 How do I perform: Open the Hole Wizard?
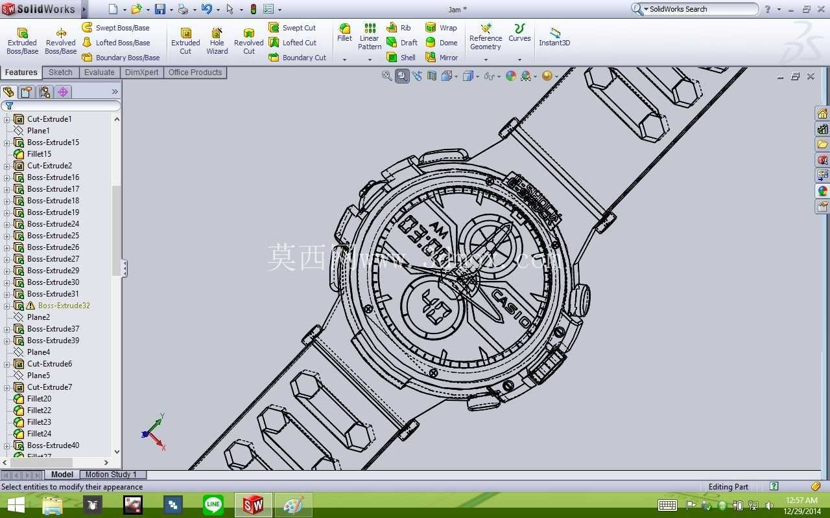coord(217,41)
